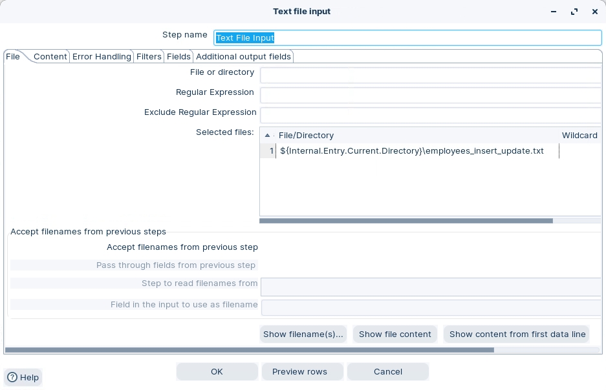This screenshot has height=390, width=606.
Task: Click the Step name text field
Action: 407,38
